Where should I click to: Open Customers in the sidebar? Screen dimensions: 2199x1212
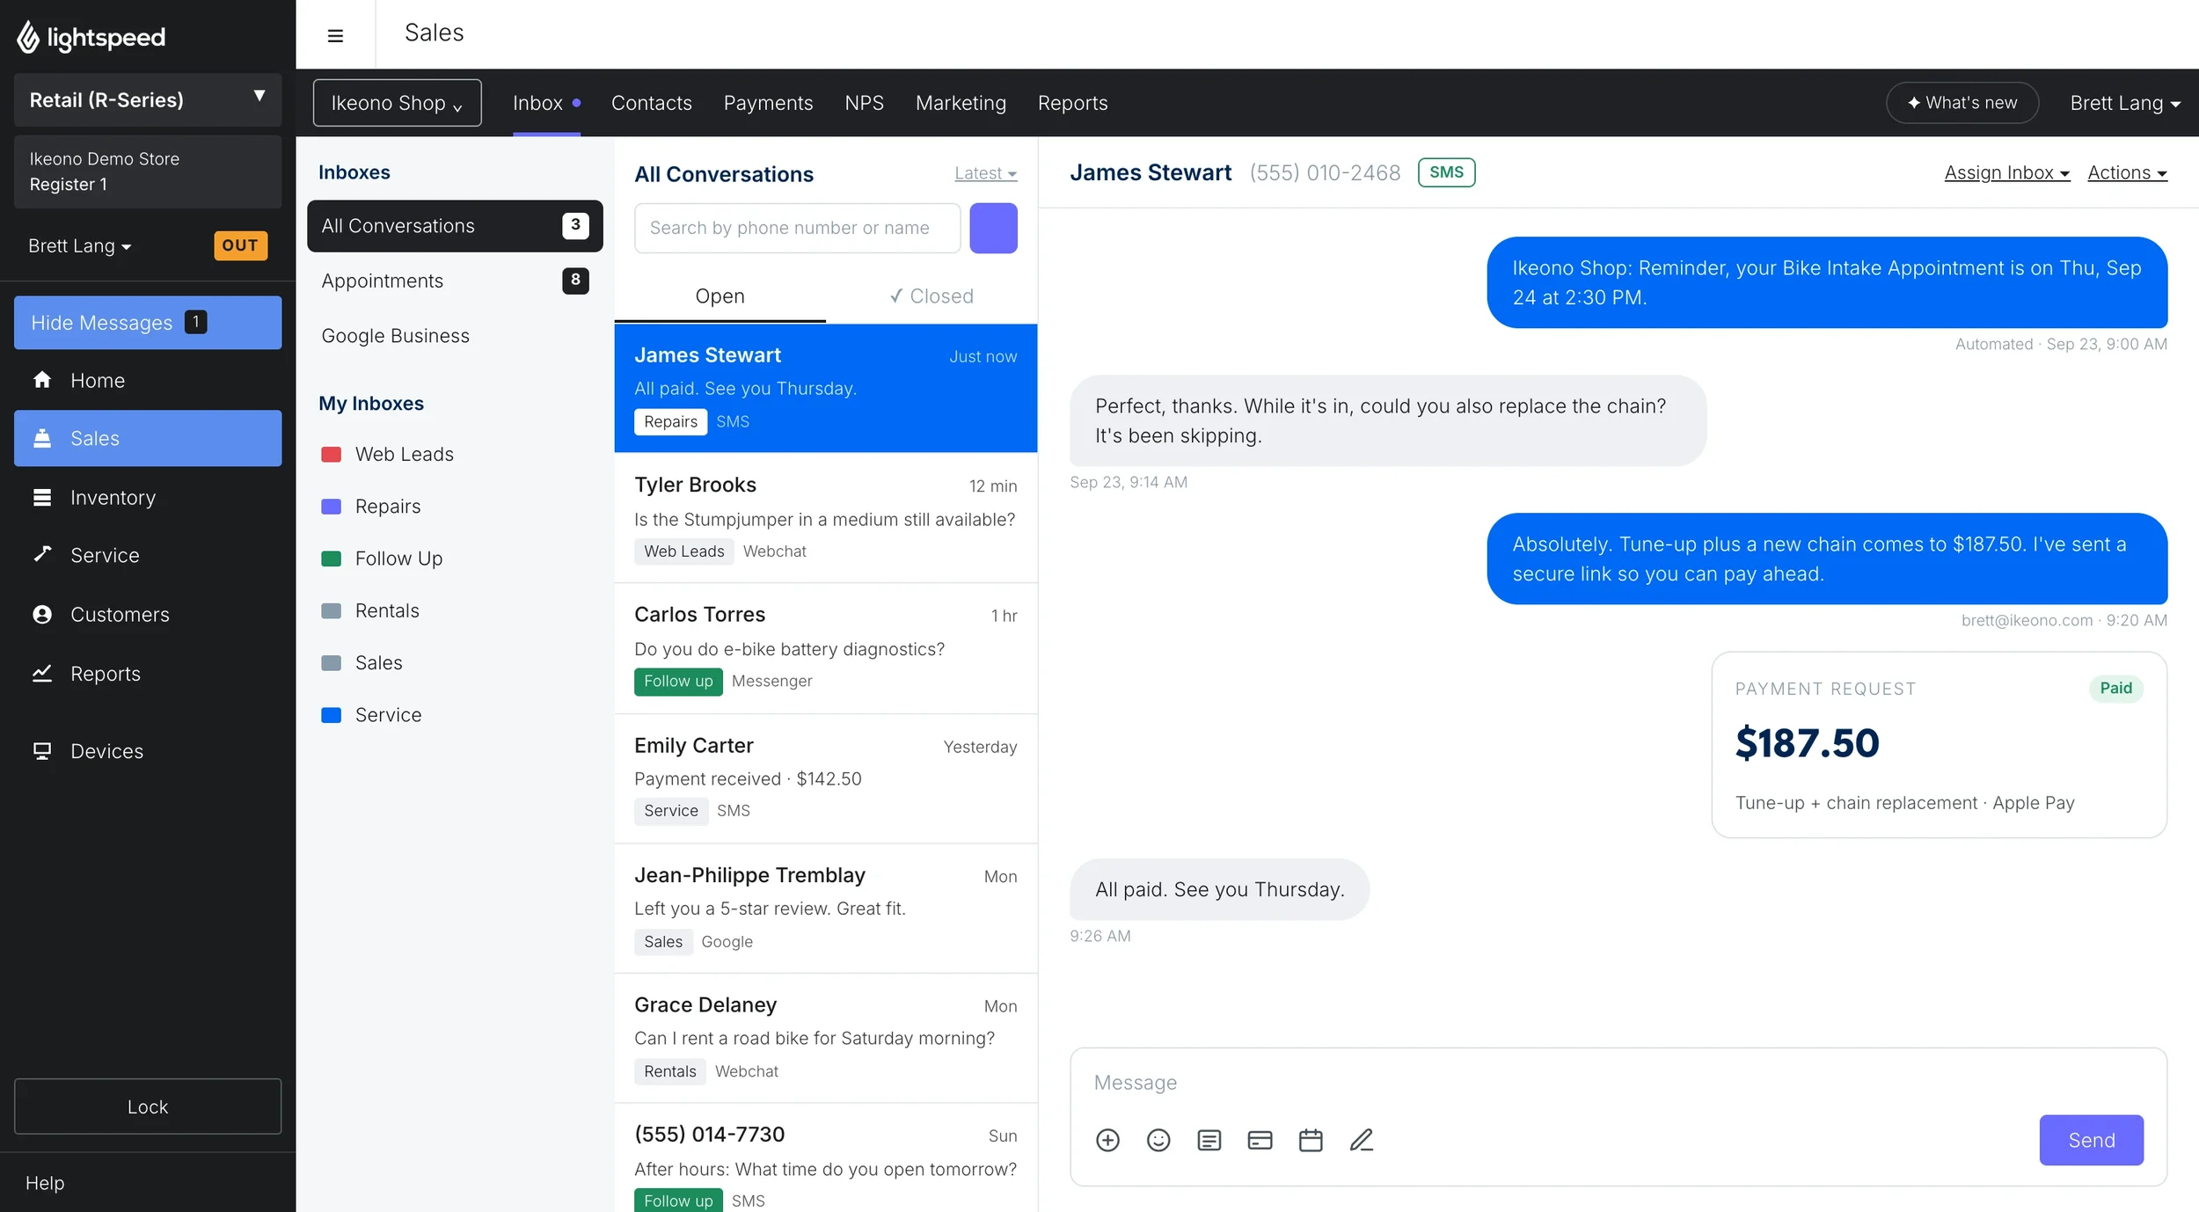148,614
